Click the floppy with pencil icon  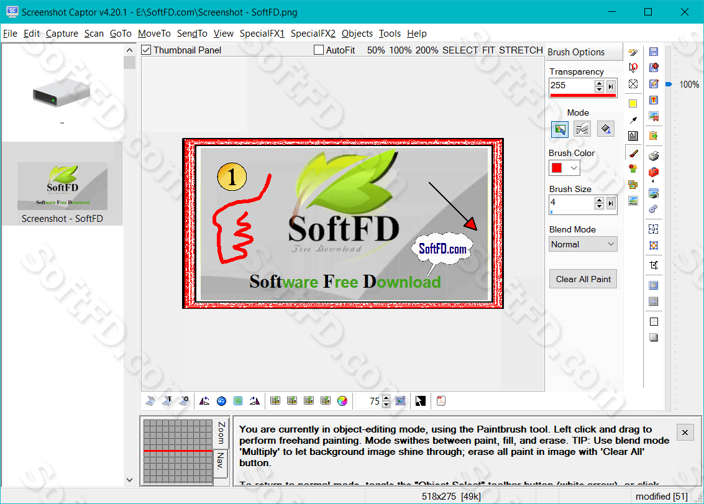point(654,83)
